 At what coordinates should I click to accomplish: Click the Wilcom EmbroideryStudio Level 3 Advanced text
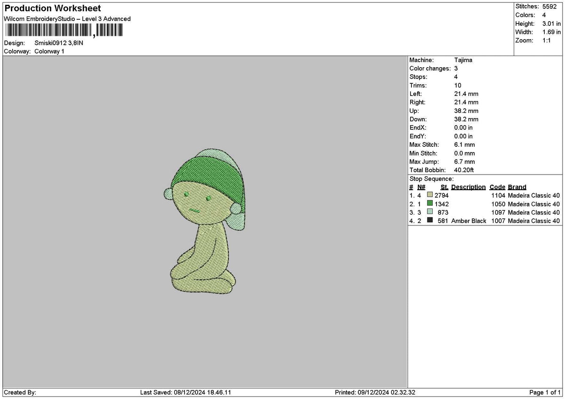click(x=67, y=19)
